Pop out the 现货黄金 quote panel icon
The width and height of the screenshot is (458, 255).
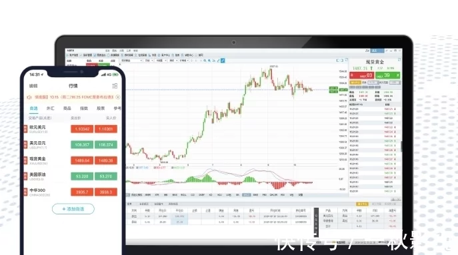(399, 59)
